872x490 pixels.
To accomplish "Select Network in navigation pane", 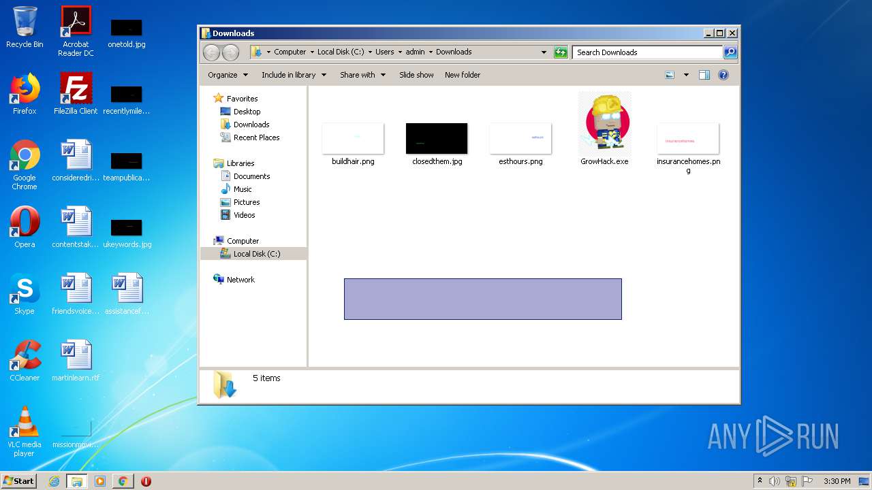I will 240,280.
